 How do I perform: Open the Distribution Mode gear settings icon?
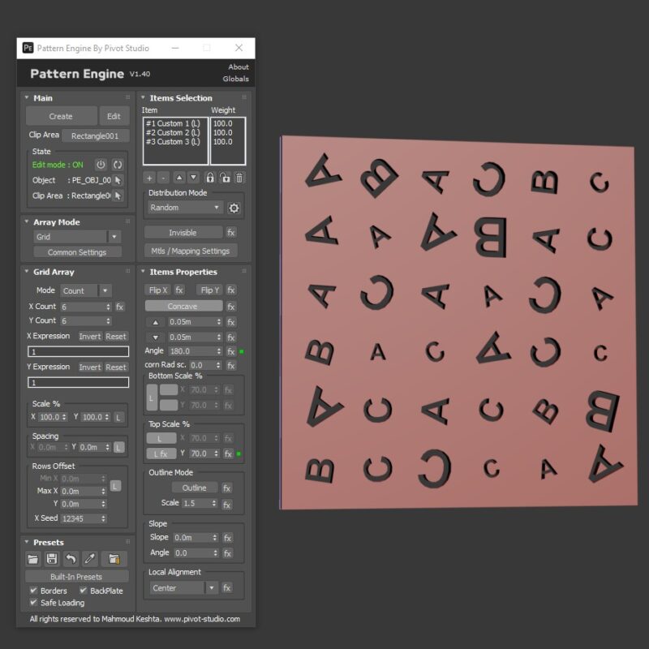[234, 208]
